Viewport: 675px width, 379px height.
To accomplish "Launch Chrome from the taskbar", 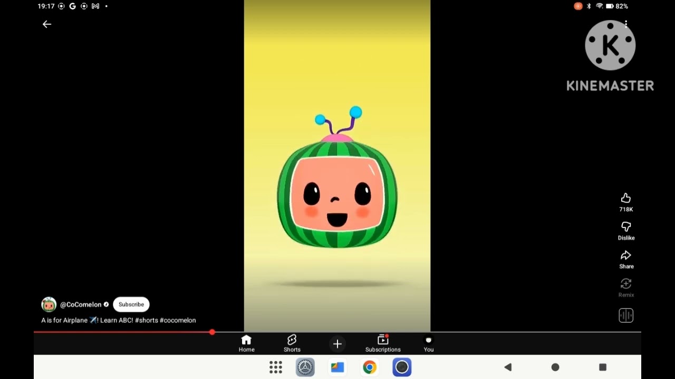I will pos(370,367).
